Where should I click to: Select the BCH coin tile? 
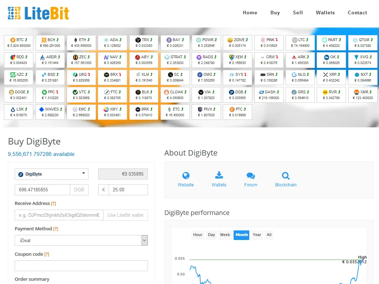point(50,43)
